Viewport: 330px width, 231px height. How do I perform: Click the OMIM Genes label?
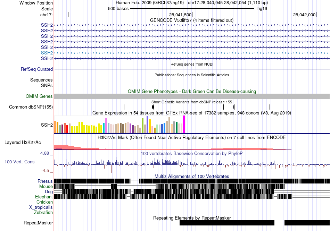[x=39, y=96]
